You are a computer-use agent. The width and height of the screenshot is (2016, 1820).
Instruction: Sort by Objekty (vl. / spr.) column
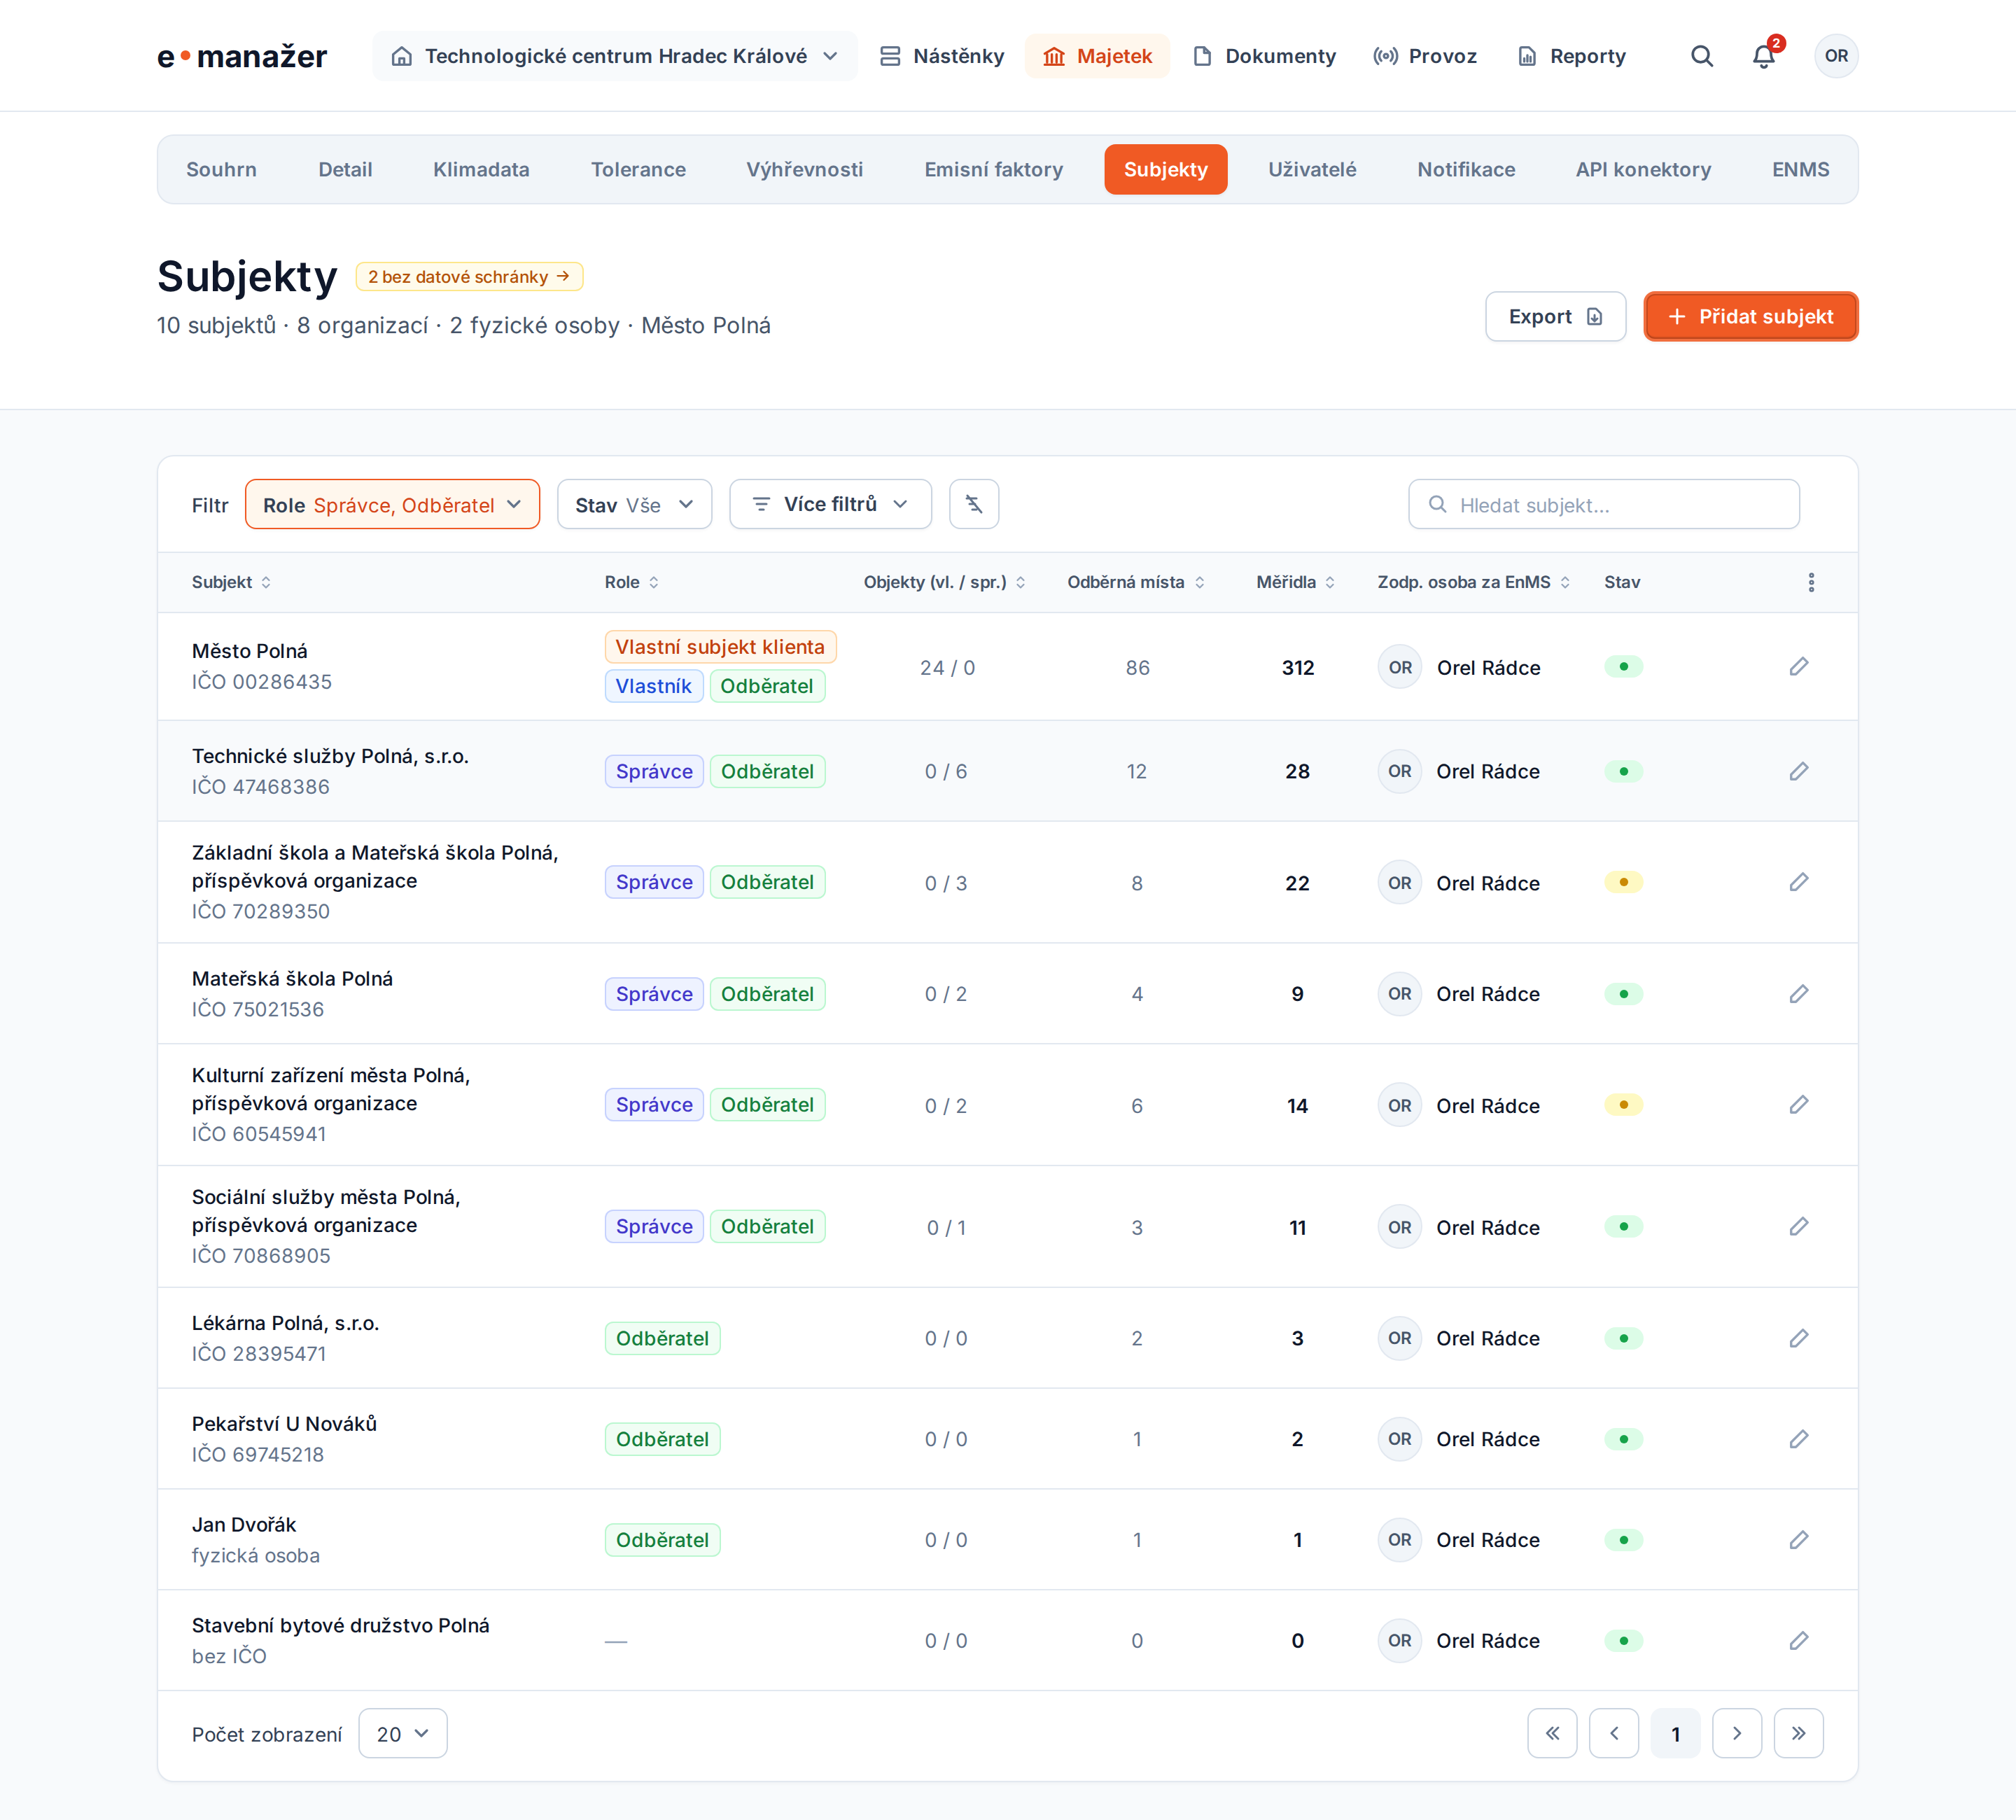click(945, 582)
